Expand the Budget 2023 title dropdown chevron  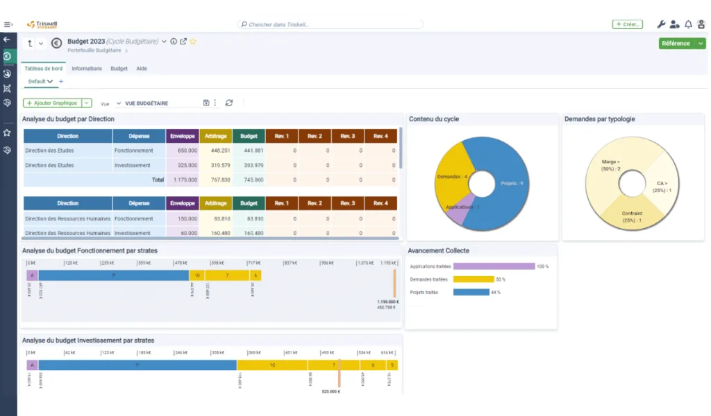pos(164,41)
